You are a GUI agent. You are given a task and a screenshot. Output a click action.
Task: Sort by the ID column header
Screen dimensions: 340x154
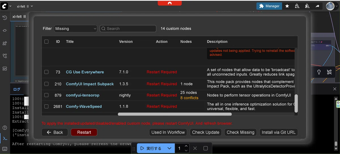(x=58, y=41)
